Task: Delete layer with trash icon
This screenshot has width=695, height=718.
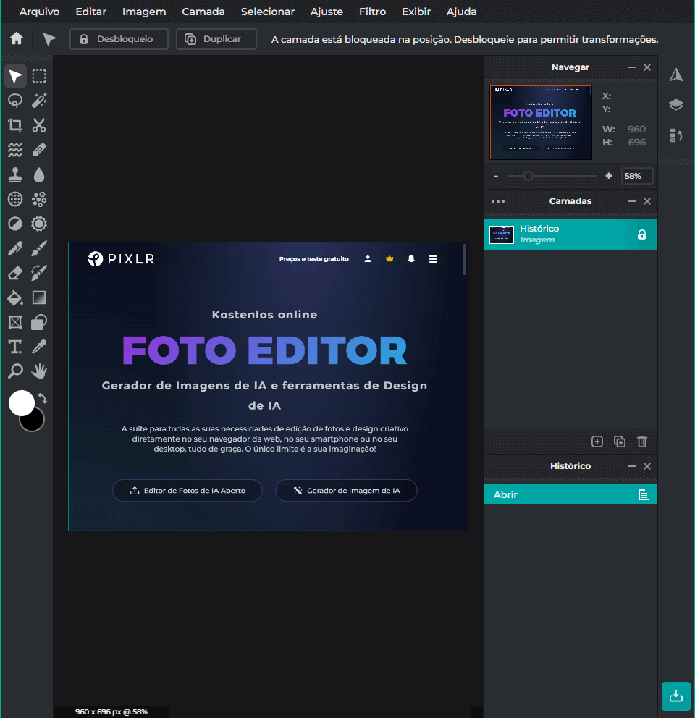Action: (x=642, y=442)
